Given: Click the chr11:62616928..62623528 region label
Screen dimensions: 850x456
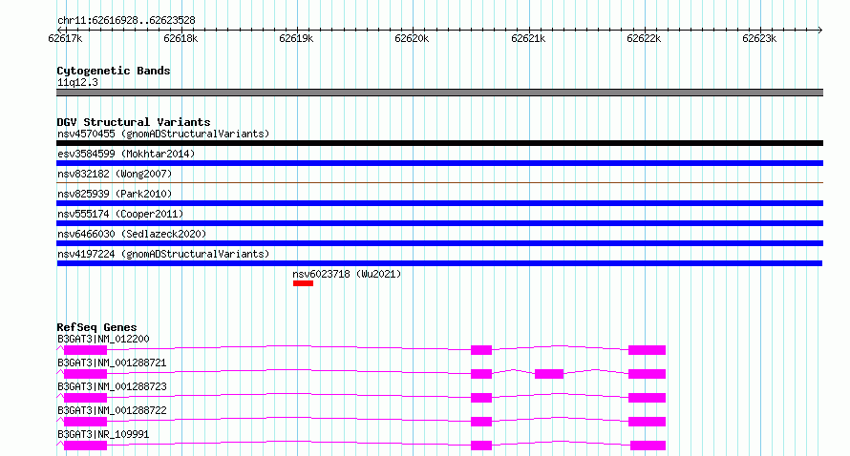Looking at the screenshot, I should 126,20.
